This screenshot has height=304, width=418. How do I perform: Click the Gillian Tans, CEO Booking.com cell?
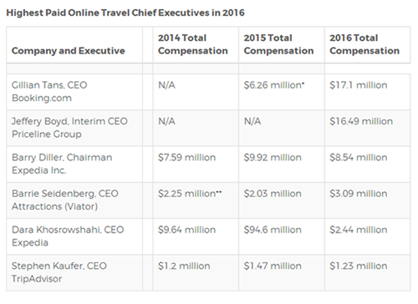click(x=74, y=92)
